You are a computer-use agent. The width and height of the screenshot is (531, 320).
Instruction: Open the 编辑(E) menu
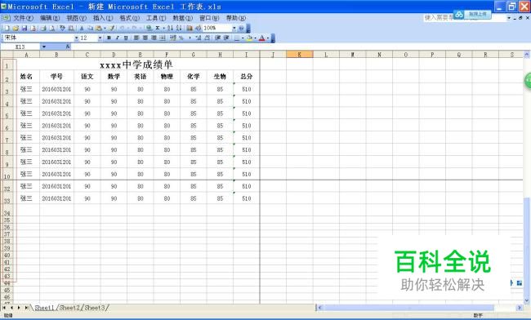[50, 18]
